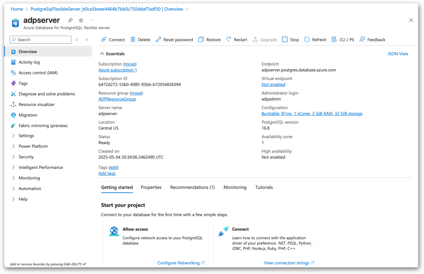Add adpserver to favorites star
This screenshot has width=424, height=274.
click(x=81, y=20)
